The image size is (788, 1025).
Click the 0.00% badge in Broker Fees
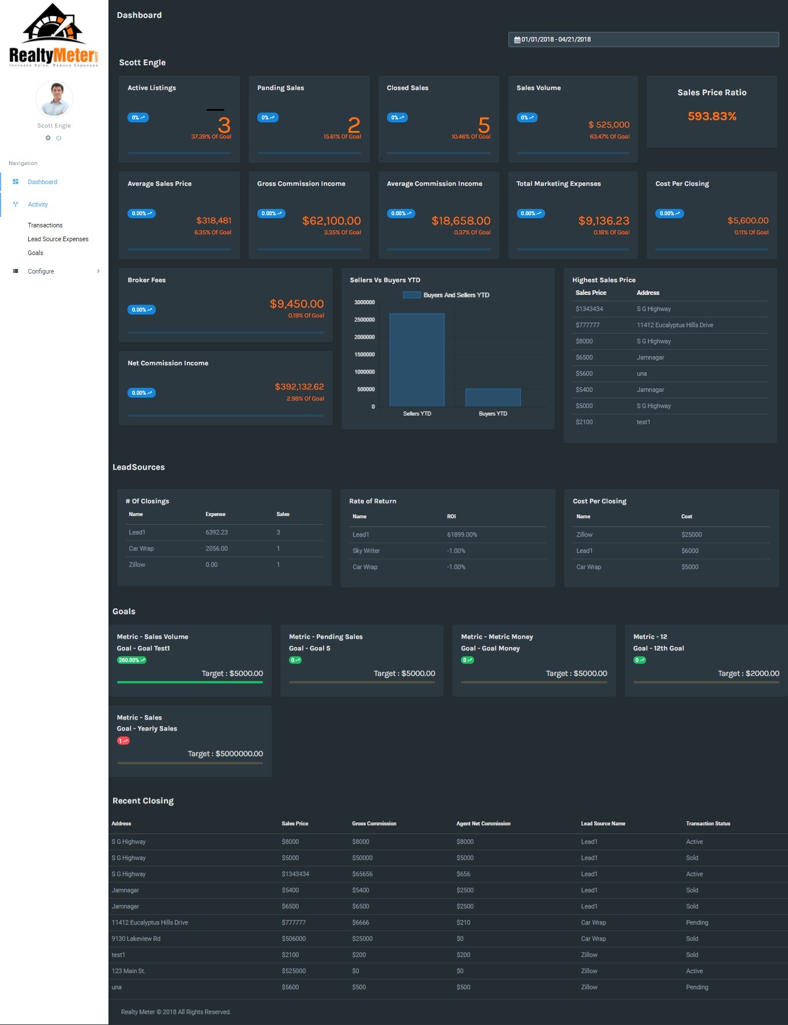tap(141, 310)
